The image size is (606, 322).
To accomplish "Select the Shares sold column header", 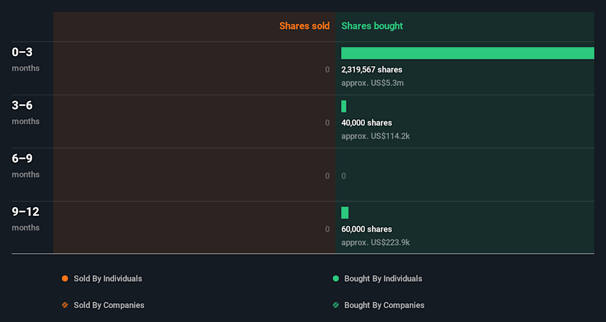I will 304,26.
